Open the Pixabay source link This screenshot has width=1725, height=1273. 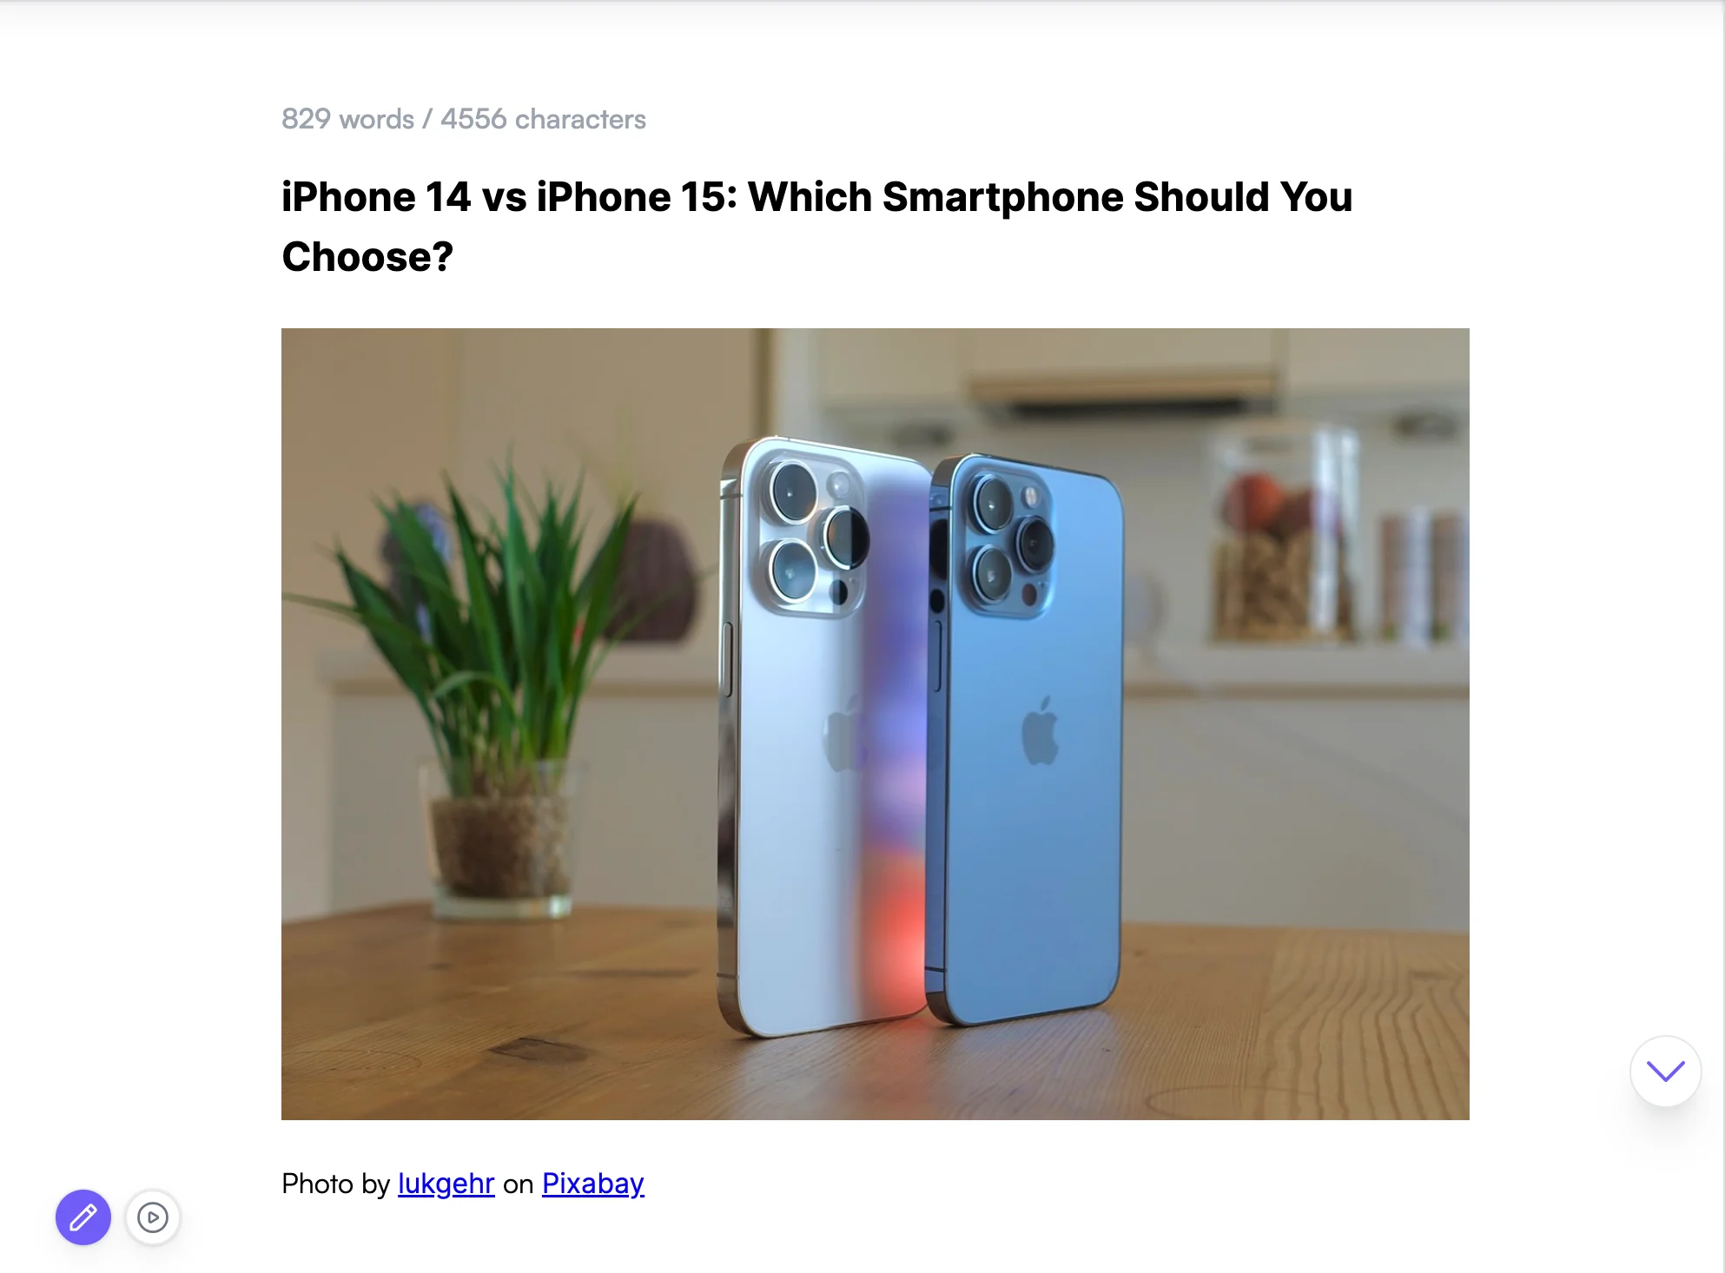(x=592, y=1182)
